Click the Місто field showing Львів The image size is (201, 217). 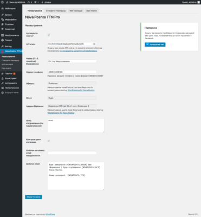(72, 98)
